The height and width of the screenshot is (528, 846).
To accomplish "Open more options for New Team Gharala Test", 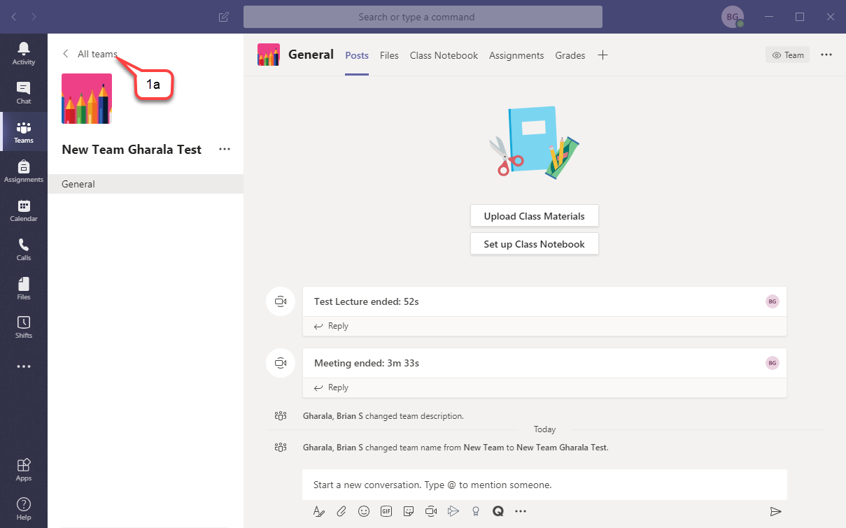I will pos(225,149).
